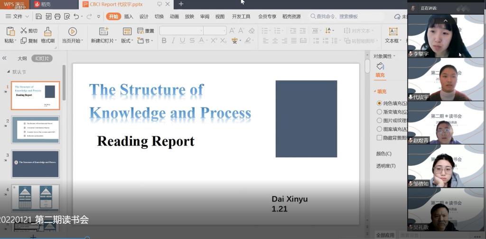Click the Print icon in quick toolbar
The image size is (486, 239).
(57, 16)
